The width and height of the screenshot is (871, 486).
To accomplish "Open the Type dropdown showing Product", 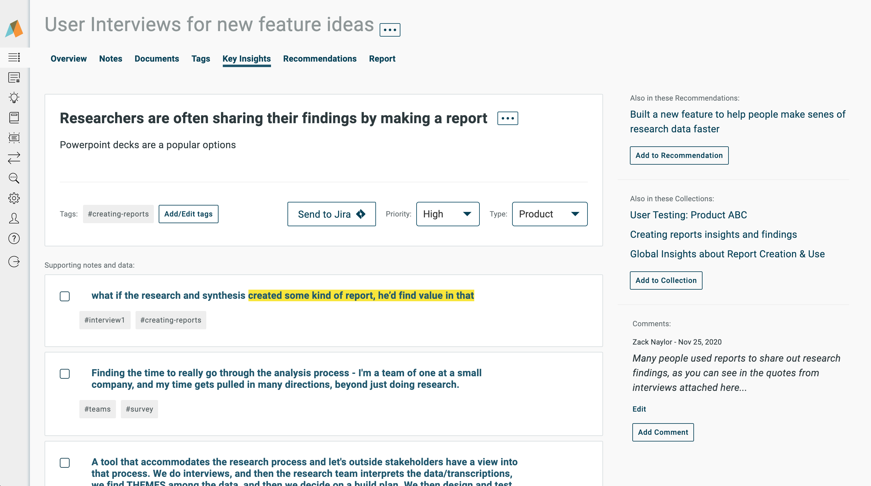I will pyautogui.click(x=549, y=214).
